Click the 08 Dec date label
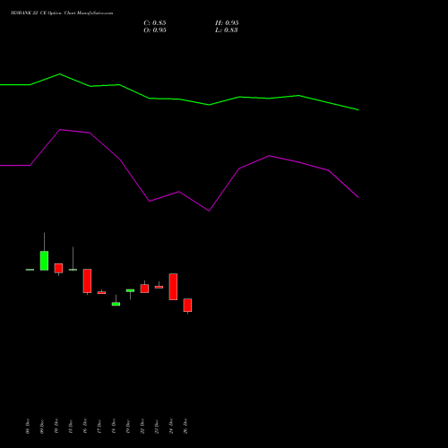The width and height of the screenshot is (448, 448). click(28, 426)
